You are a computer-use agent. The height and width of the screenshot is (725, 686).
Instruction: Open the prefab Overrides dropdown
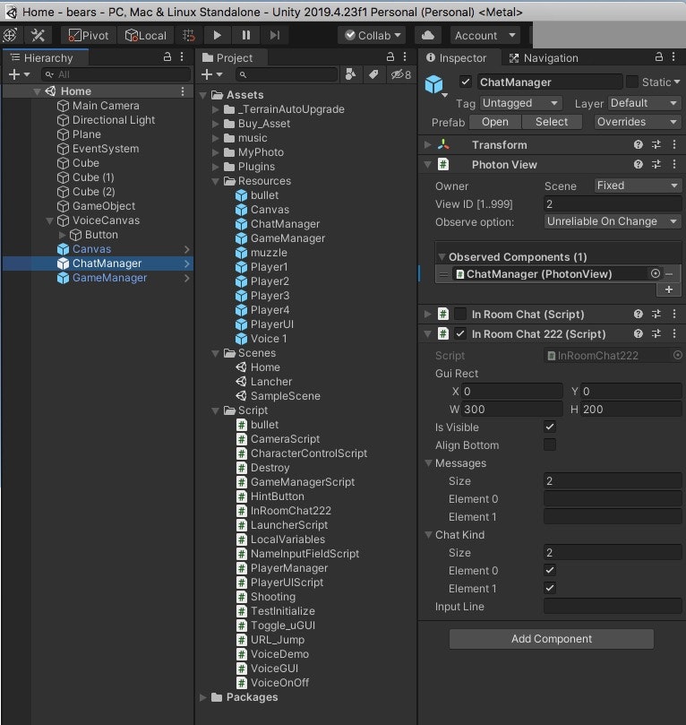(637, 122)
